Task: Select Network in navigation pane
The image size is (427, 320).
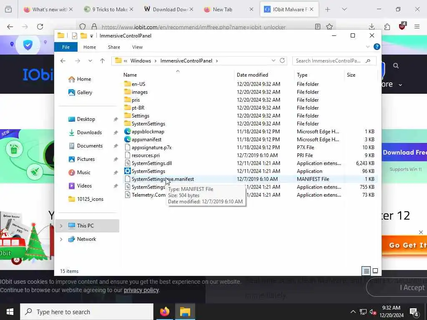Action: click(x=86, y=239)
